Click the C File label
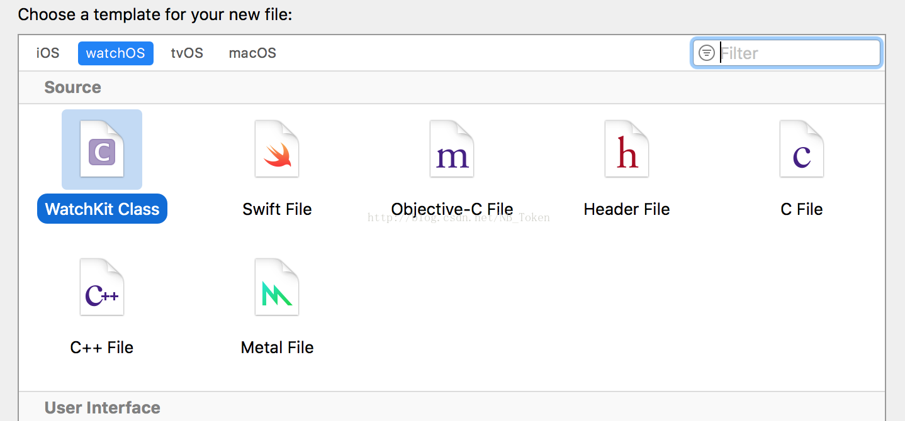 click(802, 209)
